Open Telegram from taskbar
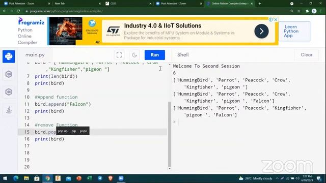 pos(100,178)
